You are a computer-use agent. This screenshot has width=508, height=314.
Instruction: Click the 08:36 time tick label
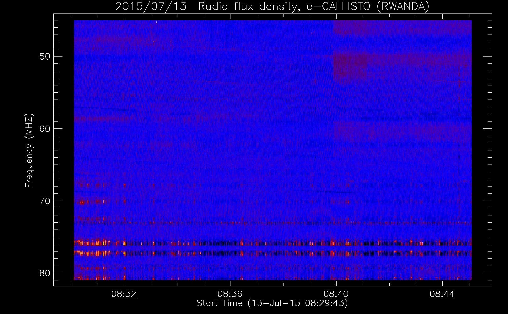[230, 294]
